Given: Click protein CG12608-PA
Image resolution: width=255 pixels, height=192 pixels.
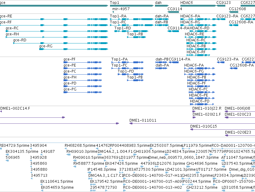Looking at the screenshot, I should [x=242, y=65].
